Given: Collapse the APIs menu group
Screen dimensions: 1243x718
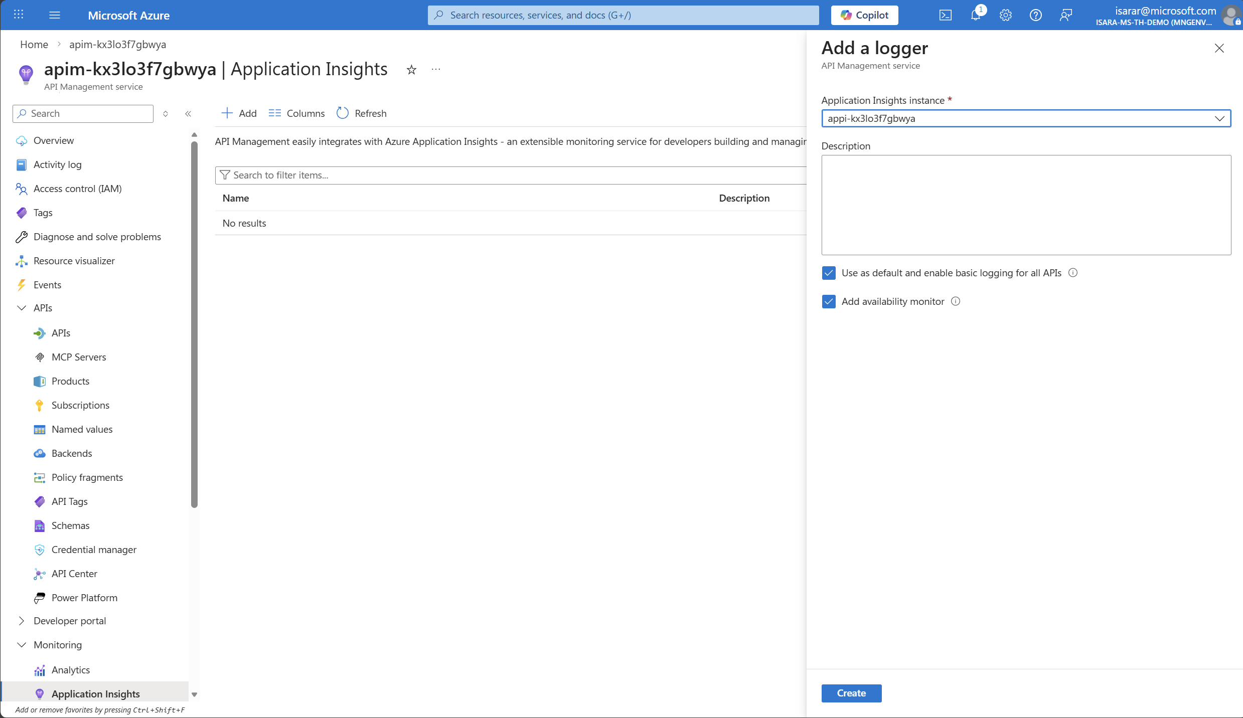Looking at the screenshot, I should [22, 308].
